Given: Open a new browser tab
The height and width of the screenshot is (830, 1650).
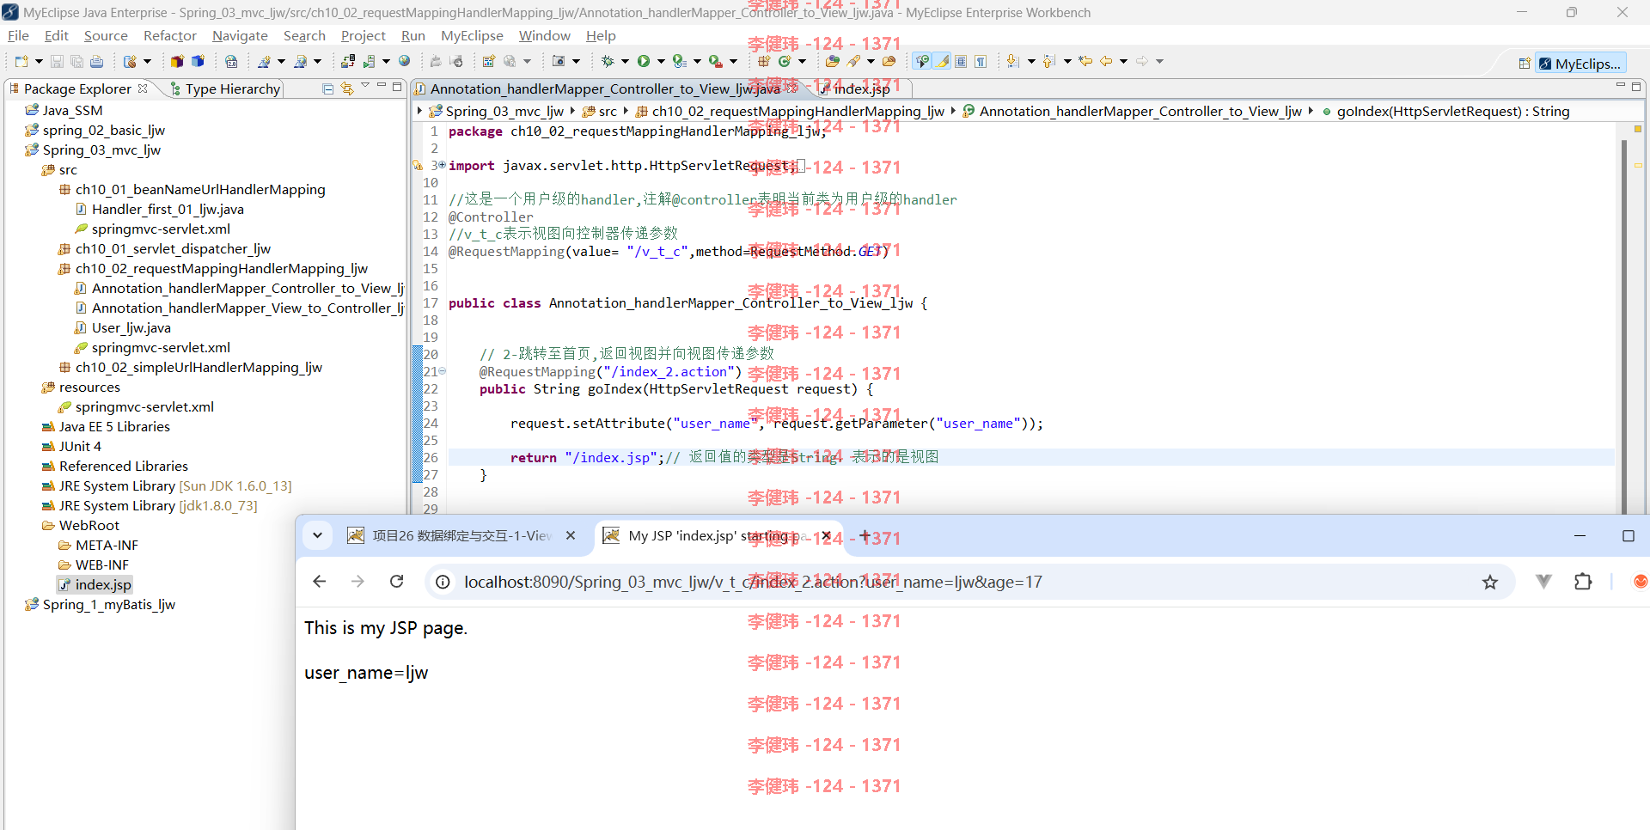Looking at the screenshot, I should click(x=865, y=535).
